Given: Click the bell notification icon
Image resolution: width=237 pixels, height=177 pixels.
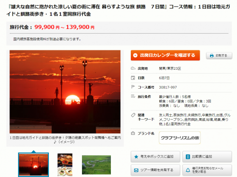Looking at the screenshot, I should pos(188,170).
